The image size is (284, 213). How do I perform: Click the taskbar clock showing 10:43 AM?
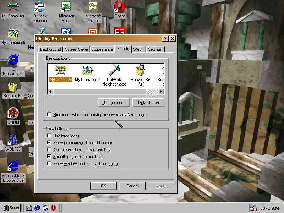click(x=270, y=208)
